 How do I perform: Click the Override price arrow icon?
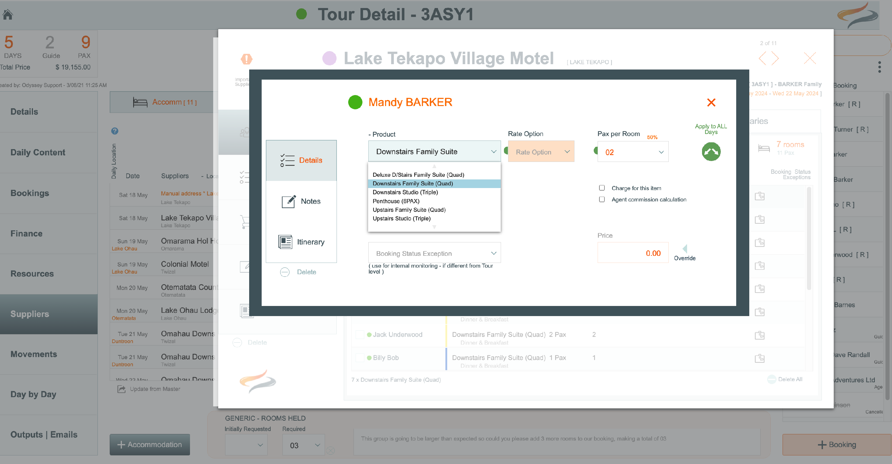coord(684,248)
